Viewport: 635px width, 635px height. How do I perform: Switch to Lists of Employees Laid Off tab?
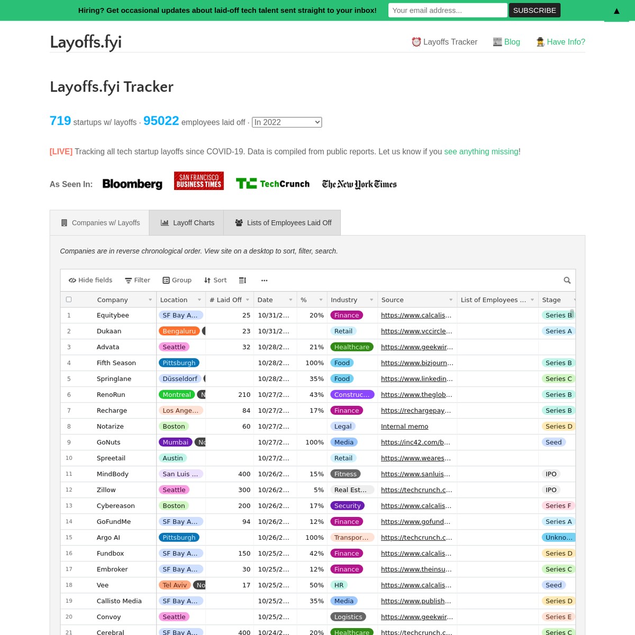(x=282, y=223)
